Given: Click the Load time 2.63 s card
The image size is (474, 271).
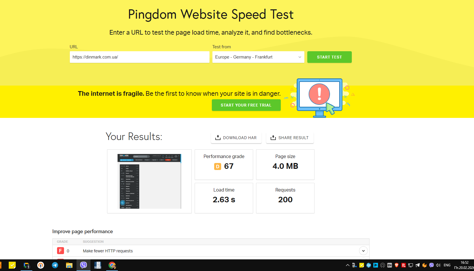Looking at the screenshot, I should (x=224, y=198).
